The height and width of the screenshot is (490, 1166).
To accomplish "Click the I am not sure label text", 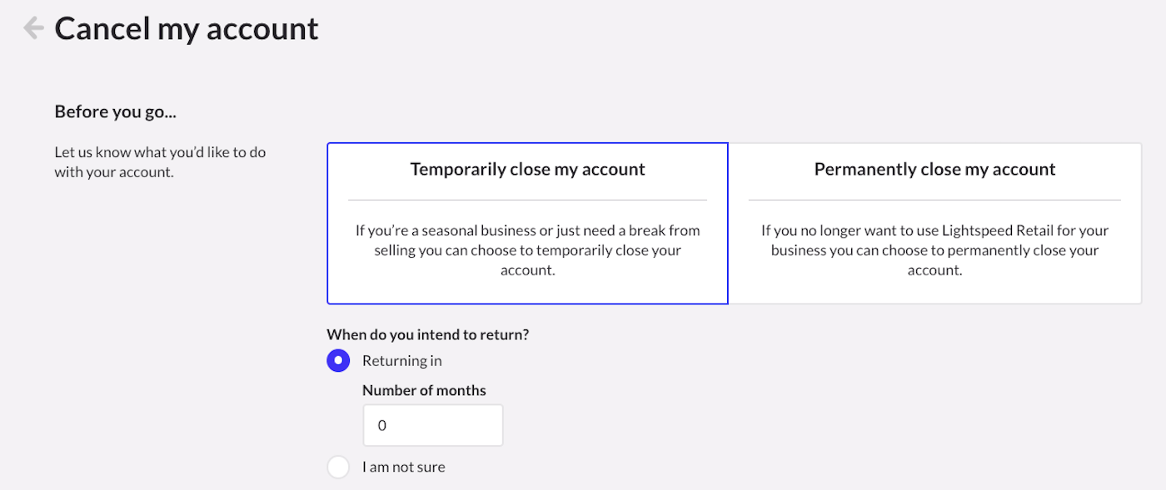I will point(403,467).
